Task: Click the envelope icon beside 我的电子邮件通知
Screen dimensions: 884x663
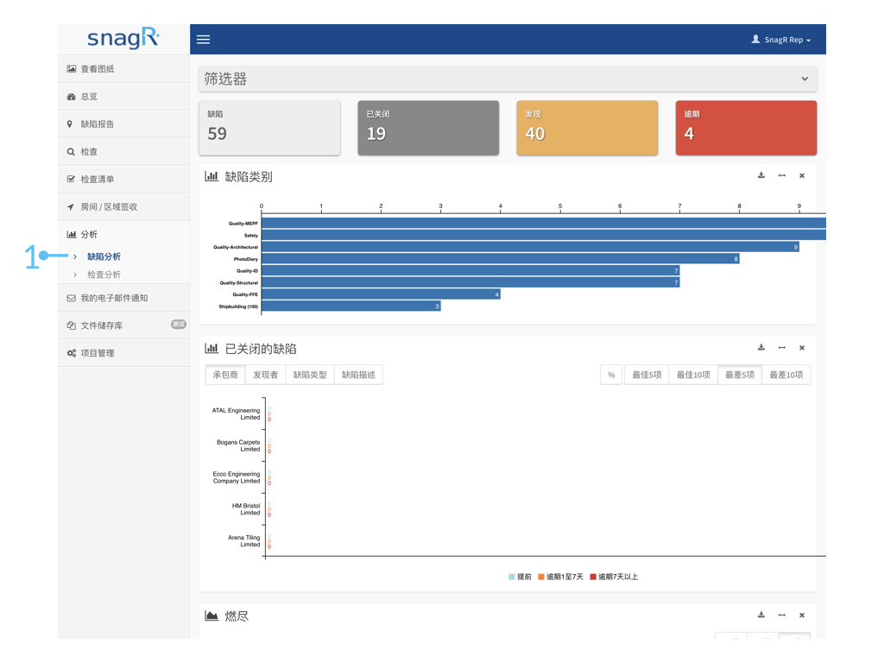Action: (71, 298)
